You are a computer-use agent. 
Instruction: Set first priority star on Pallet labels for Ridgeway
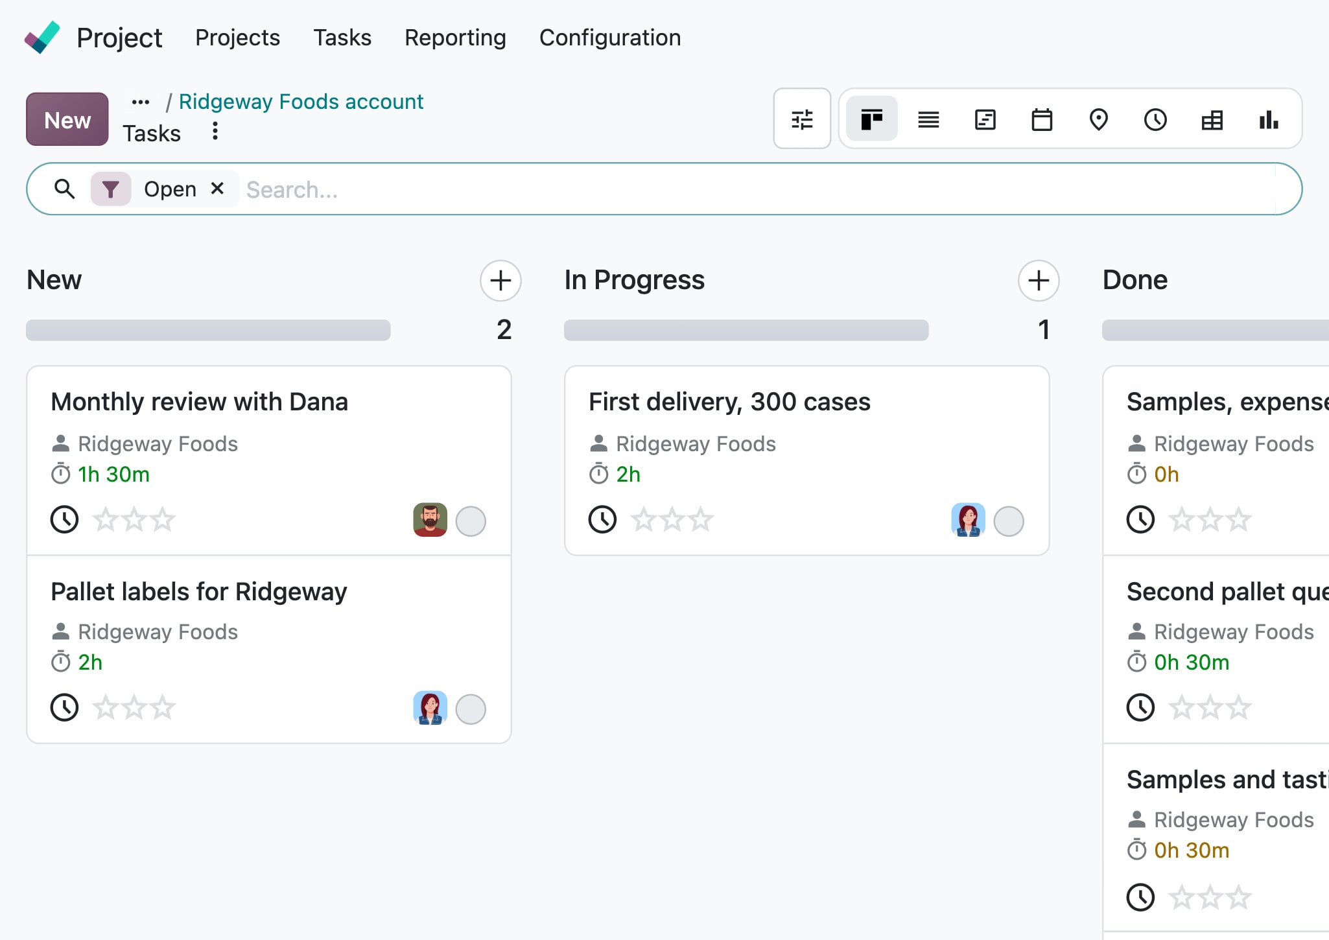pyautogui.click(x=106, y=707)
